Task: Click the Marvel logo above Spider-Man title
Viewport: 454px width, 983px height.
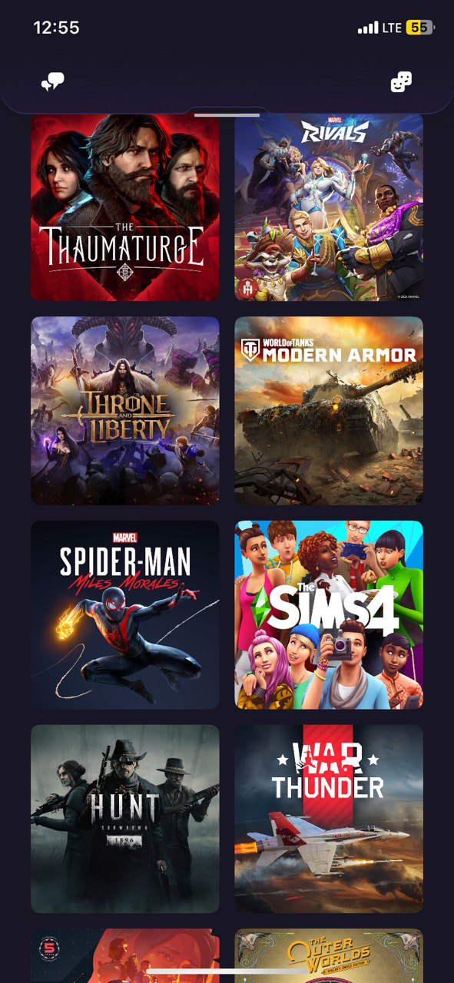Action: tap(124, 538)
